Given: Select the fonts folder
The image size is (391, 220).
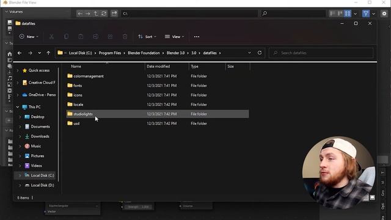Looking at the screenshot, I should pos(78,86).
